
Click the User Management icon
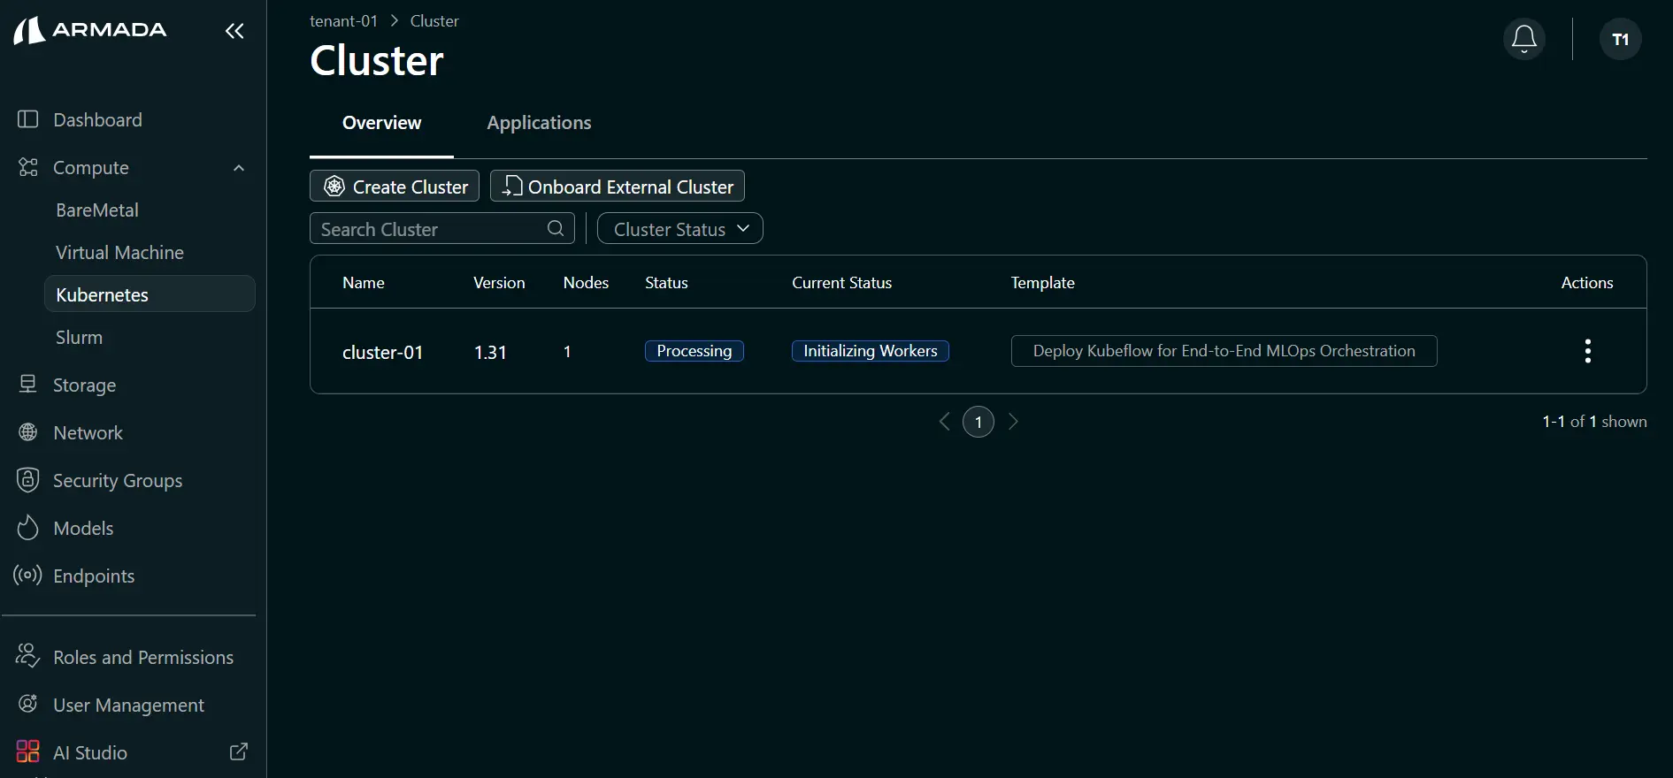point(28,704)
